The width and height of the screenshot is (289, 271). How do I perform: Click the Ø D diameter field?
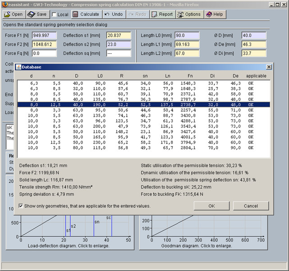(253, 35)
